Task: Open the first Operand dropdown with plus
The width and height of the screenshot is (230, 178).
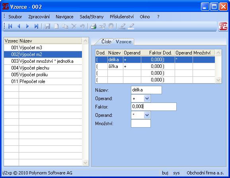Action: click(147, 99)
